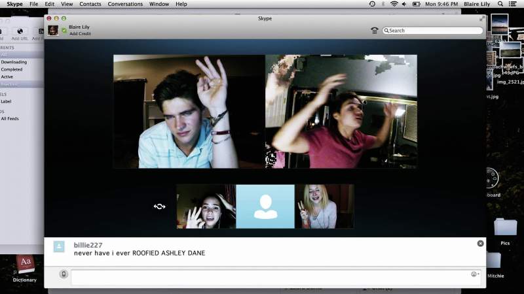
Task: Dismiss the billie227 message notification
Action: click(x=480, y=243)
